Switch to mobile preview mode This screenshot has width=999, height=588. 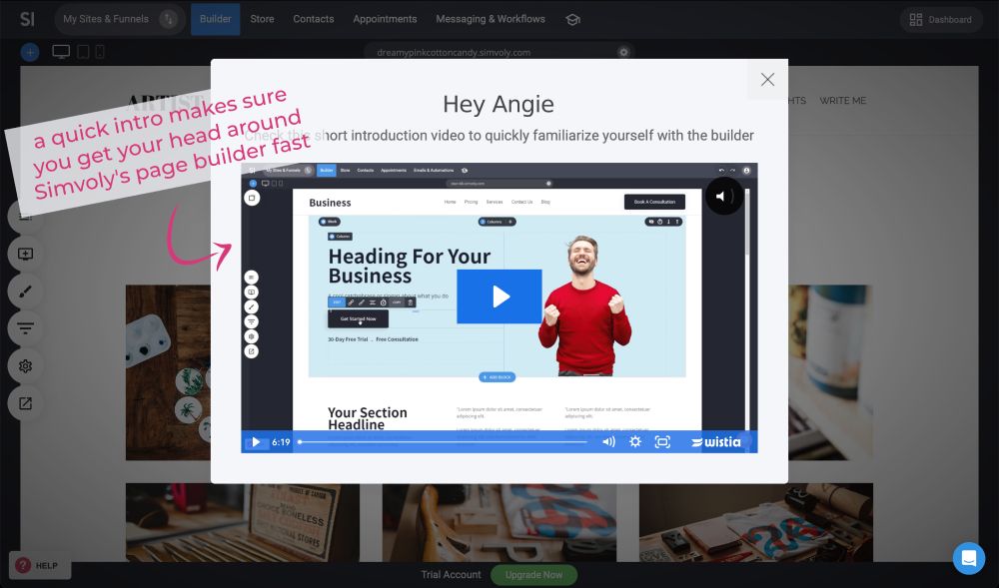point(100,52)
